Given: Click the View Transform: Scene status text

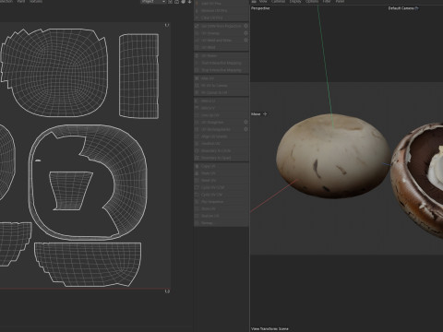Looking at the screenshot, I should [269, 328].
